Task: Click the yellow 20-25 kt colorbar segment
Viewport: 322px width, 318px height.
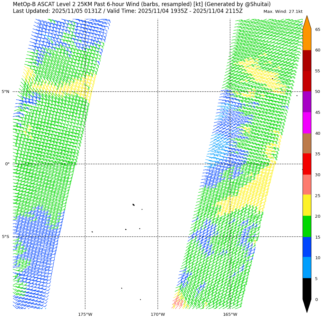Action: click(x=307, y=205)
